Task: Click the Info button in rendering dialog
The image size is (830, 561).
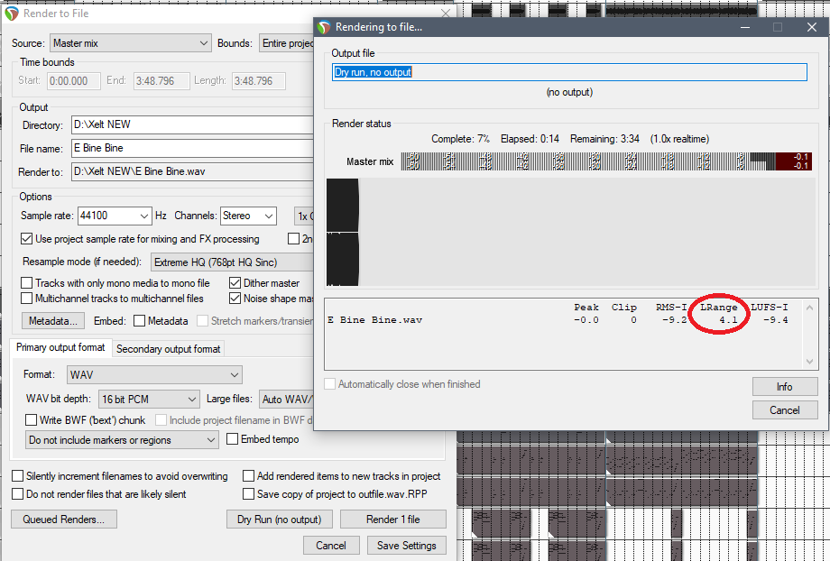Action: click(785, 387)
